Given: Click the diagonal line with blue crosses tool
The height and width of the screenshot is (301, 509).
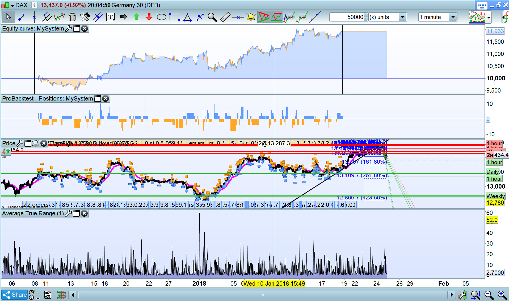Looking at the screenshot, I should (x=315, y=17).
